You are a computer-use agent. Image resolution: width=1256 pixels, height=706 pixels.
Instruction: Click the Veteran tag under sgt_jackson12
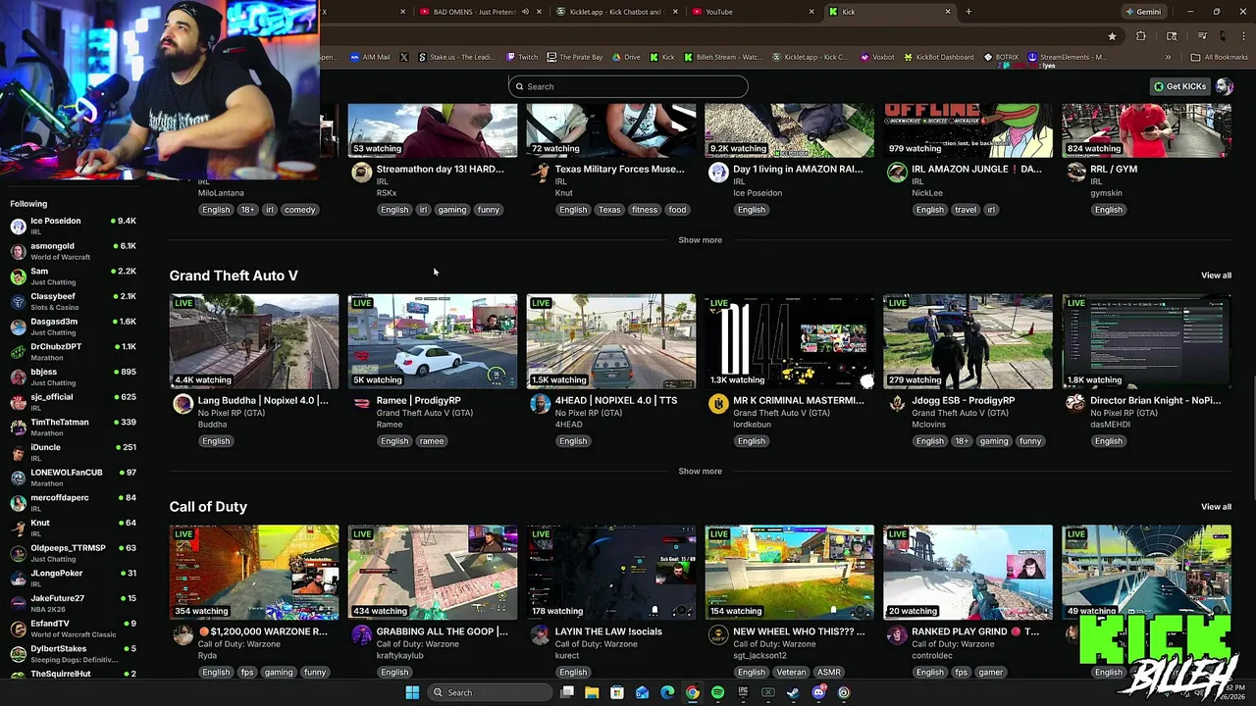(x=792, y=673)
